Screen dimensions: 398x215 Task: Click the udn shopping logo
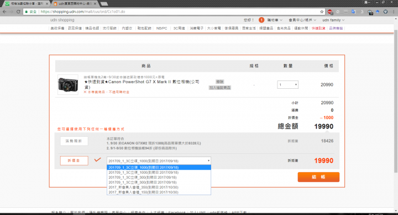(62, 20)
